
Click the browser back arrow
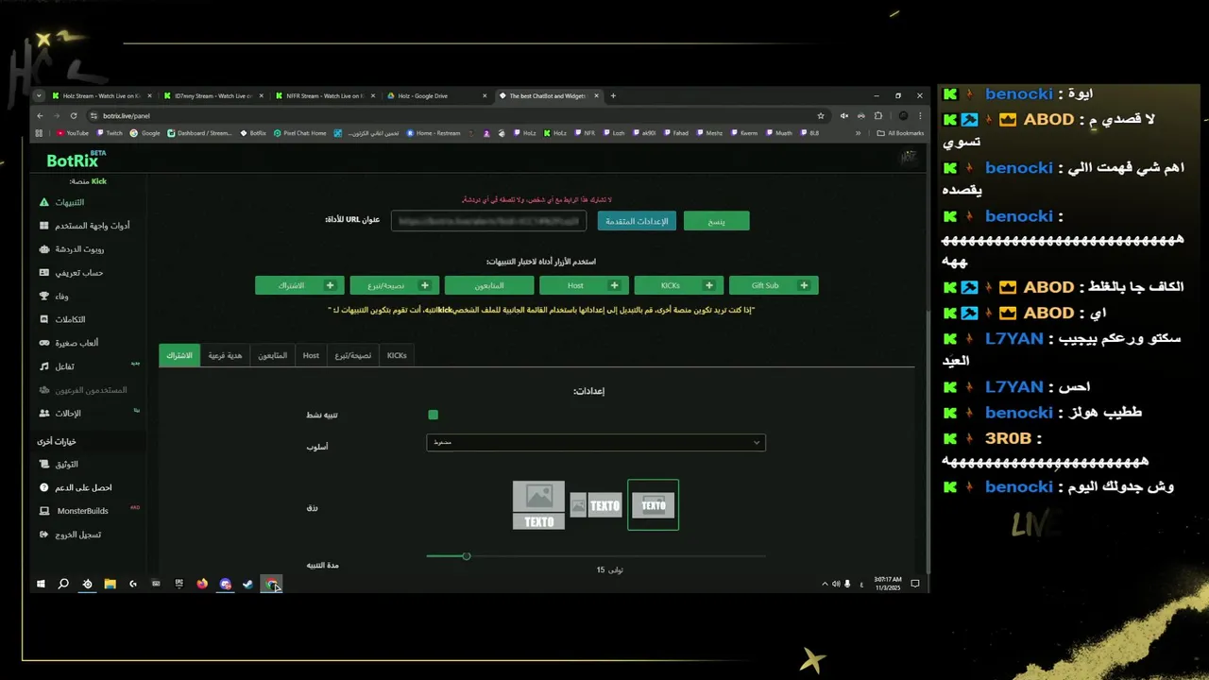tap(40, 115)
